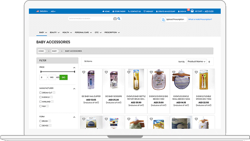Open the shopping cart basket icon
250x141 pixels.
coord(192,11)
